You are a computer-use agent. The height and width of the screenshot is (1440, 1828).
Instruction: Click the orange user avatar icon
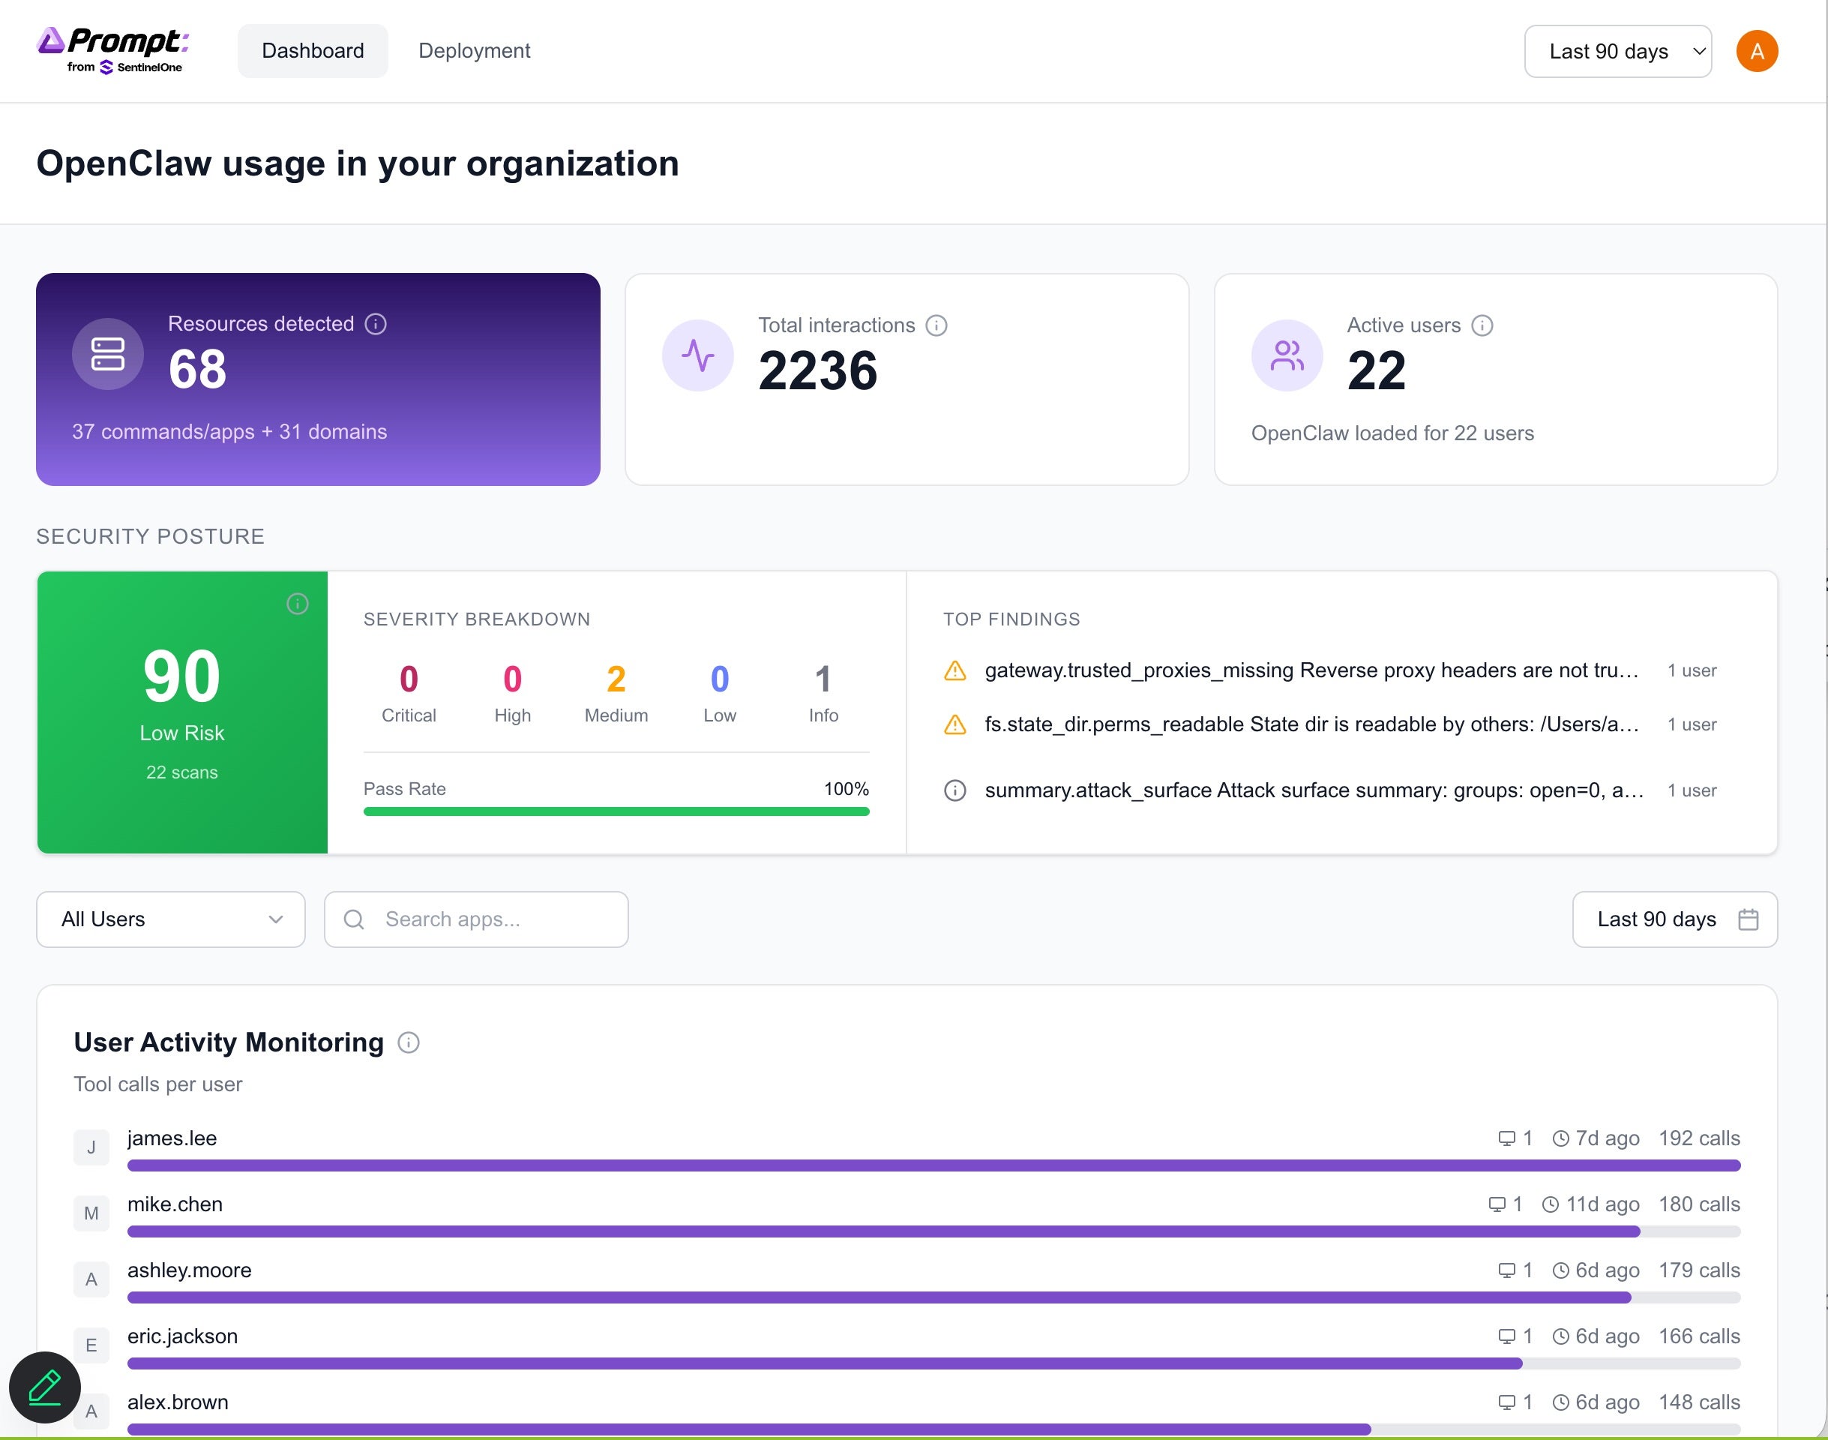(x=1756, y=52)
